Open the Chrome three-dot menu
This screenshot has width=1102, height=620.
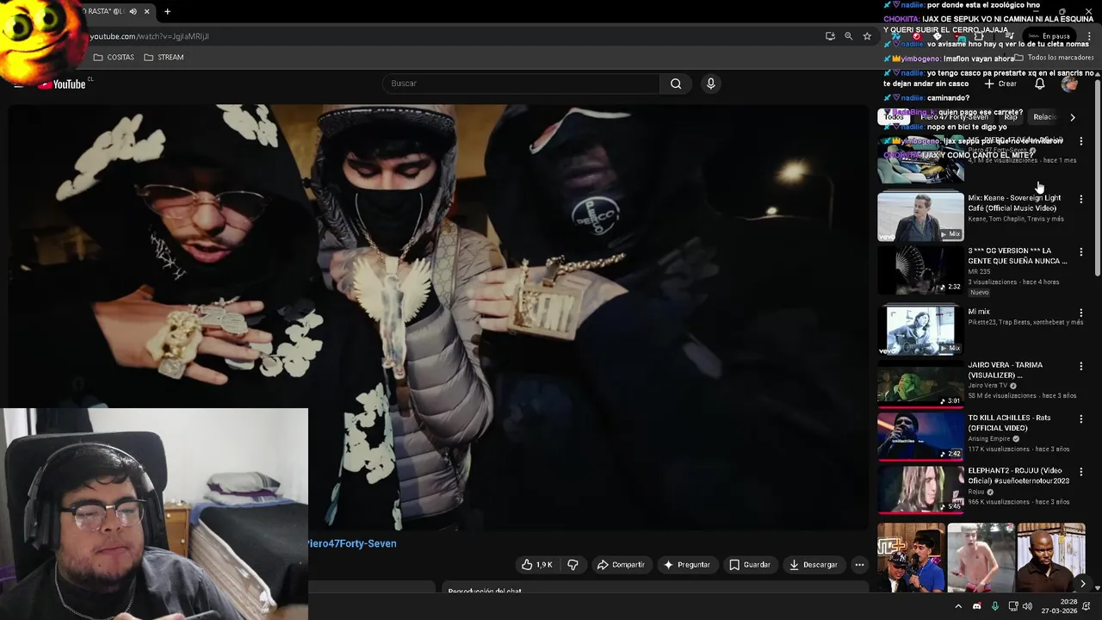click(1089, 36)
